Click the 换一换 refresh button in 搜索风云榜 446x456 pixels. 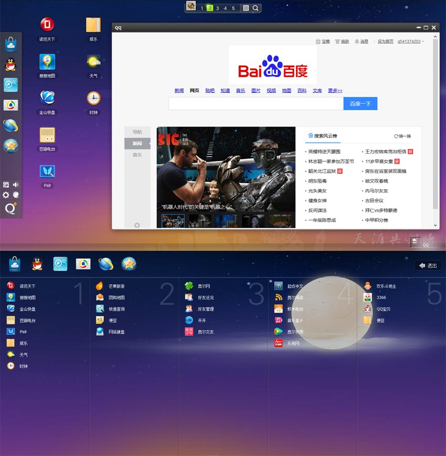402,136
